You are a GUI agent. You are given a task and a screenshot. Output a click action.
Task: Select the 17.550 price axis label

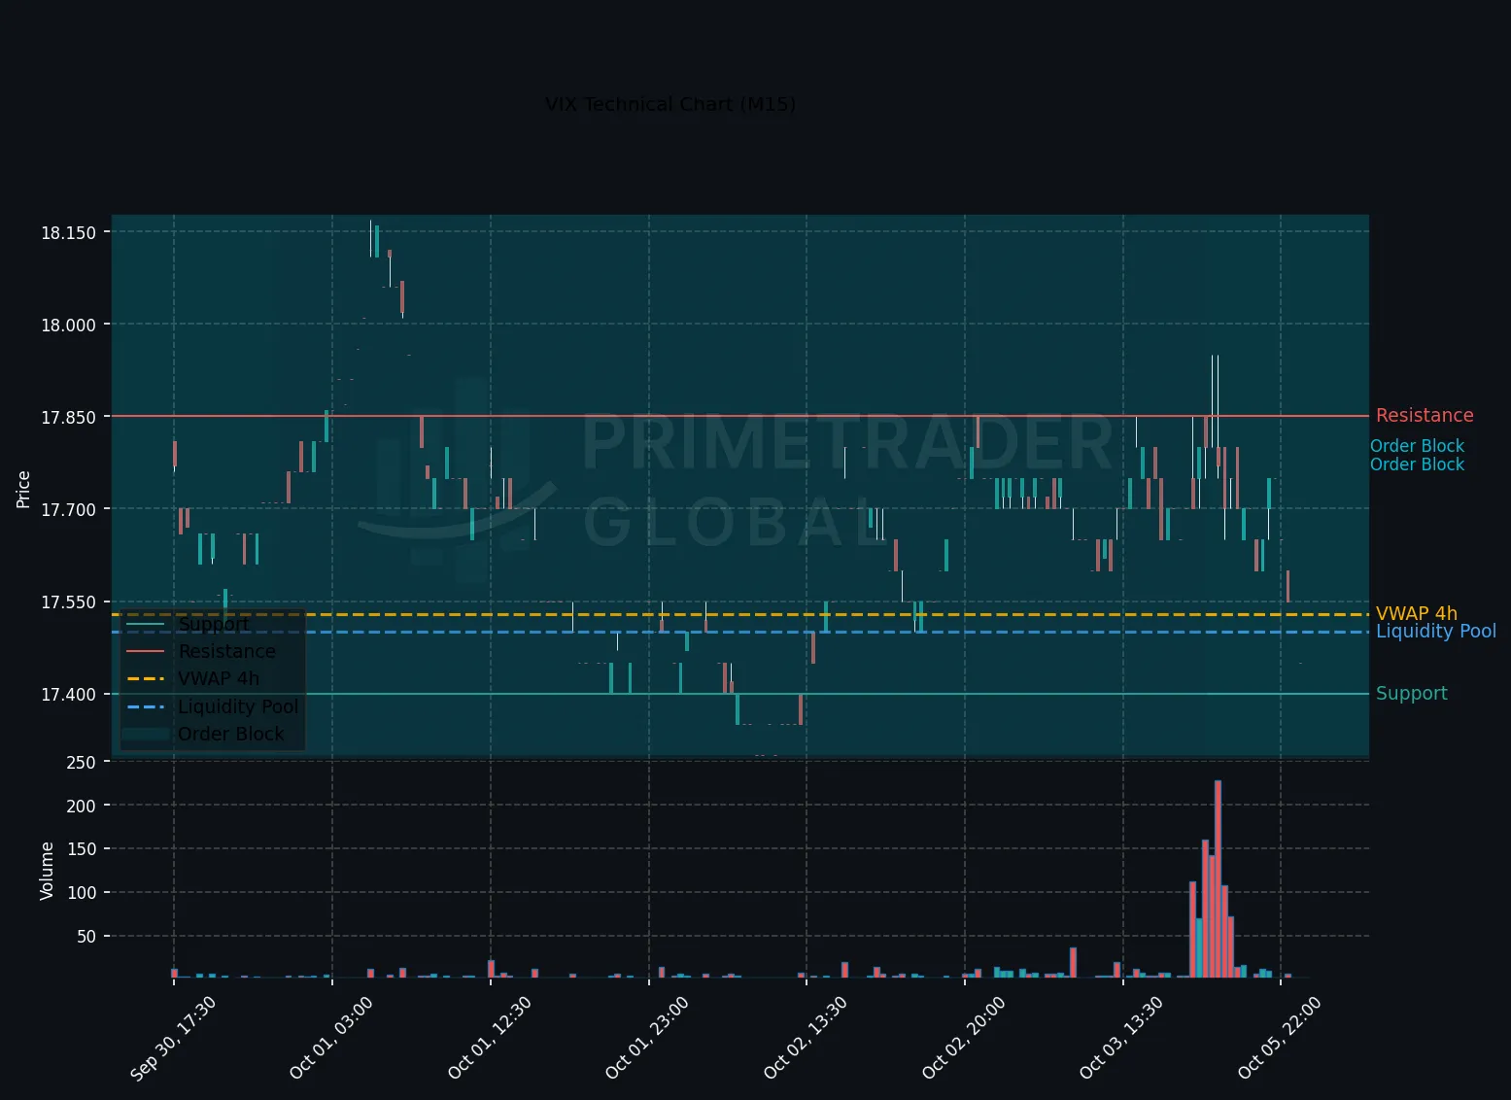click(68, 602)
